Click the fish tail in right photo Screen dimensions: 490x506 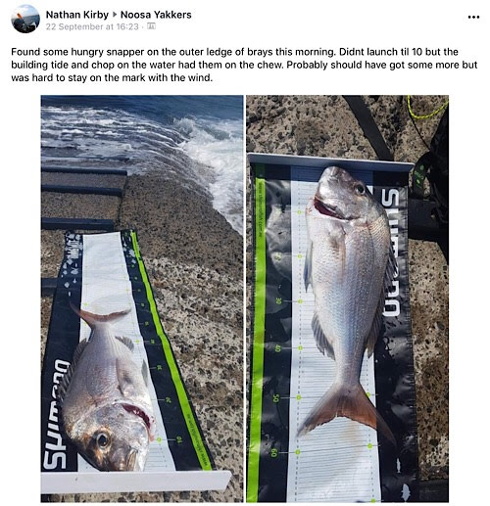click(x=345, y=409)
